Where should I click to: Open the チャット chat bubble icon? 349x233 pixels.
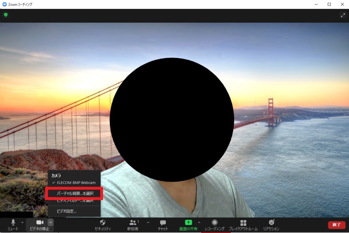point(163,225)
